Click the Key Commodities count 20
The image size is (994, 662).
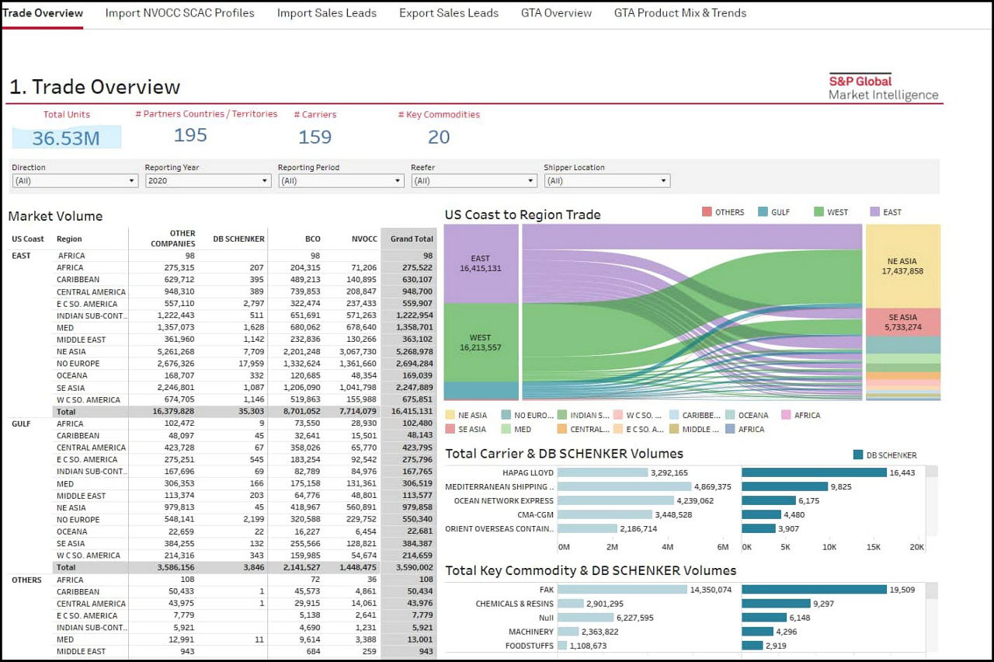point(439,138)
